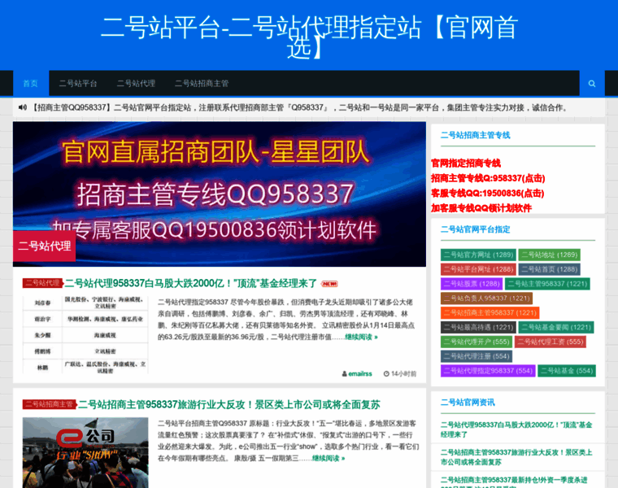Select tag 二号站负责人958337 (1221)
The width and height of the screenshot is (618, 488).
click(487, 298)
